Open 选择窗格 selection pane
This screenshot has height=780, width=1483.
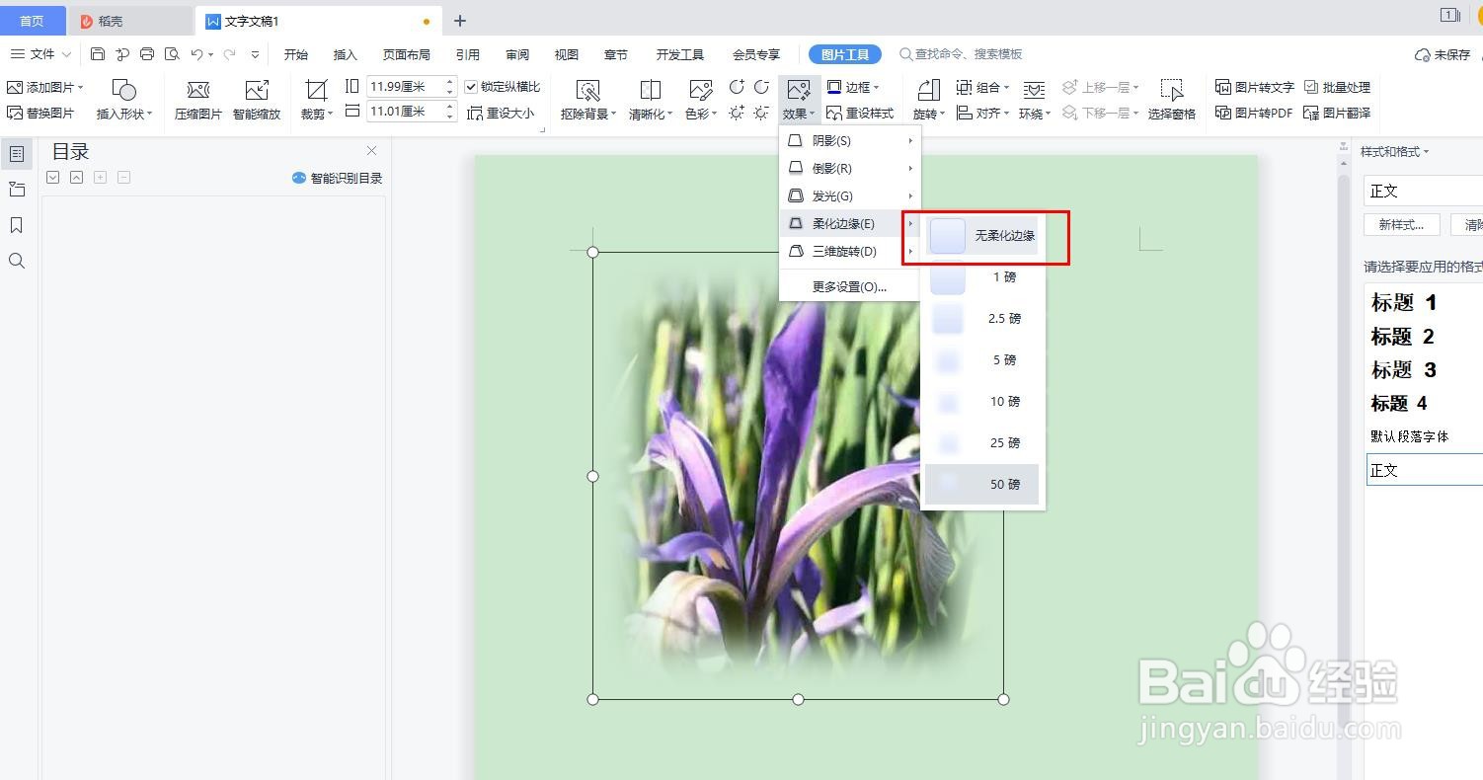[x=1172, y=101]
